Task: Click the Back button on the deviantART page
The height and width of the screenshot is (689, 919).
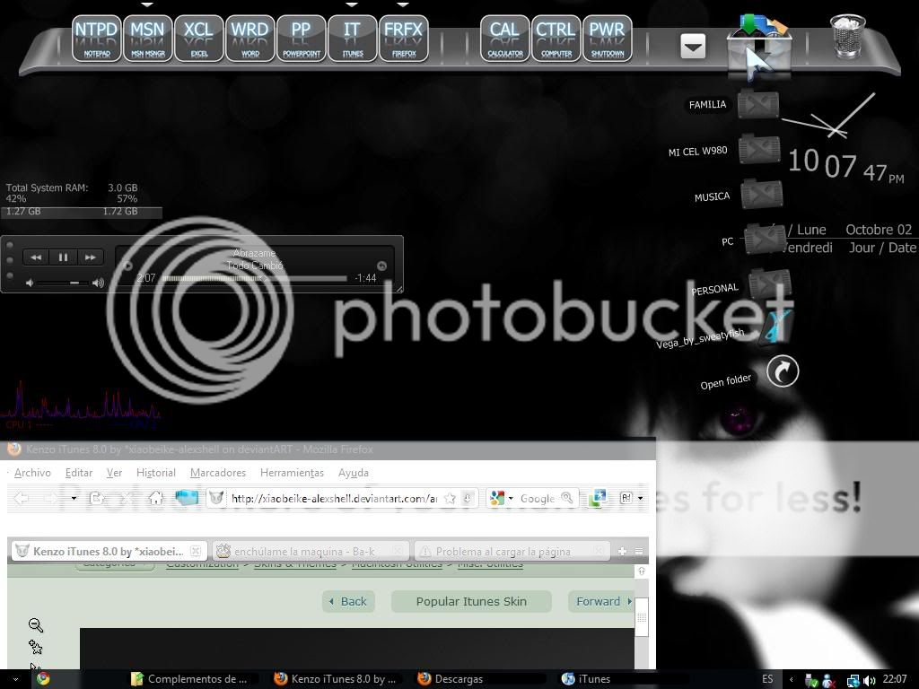Action: click(x=349, y=602)
